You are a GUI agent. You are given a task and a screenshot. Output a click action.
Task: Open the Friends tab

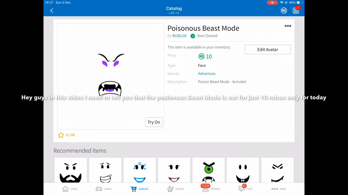tap(211, 188)
